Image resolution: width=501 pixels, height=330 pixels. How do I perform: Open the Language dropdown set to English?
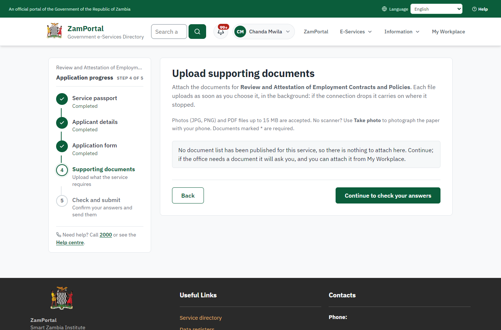tap(436, 9)
